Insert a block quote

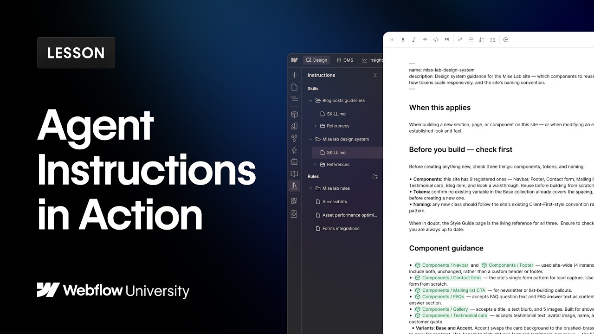[x=447, y=40]
